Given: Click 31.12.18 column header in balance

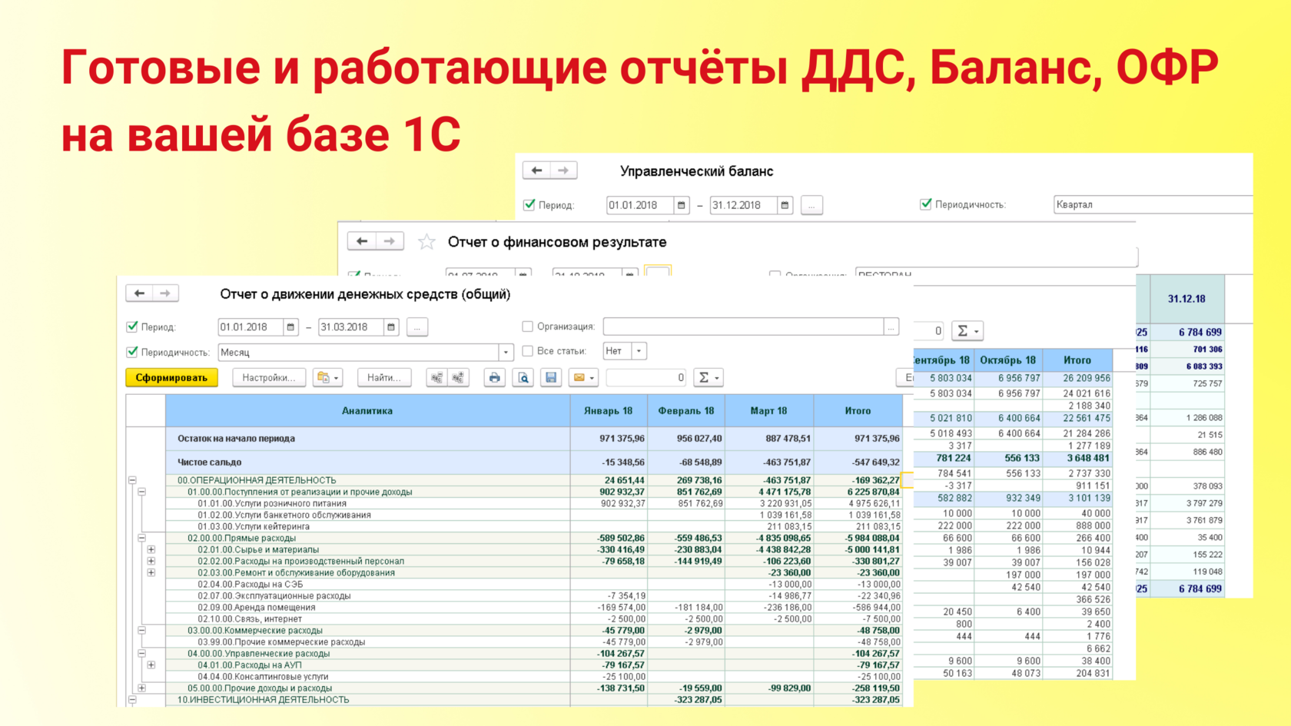Looking at the screenshot, I should pos(1187,299).
